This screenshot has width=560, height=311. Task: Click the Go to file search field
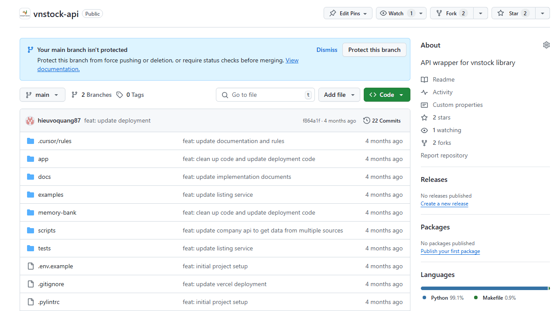point(265,95)
